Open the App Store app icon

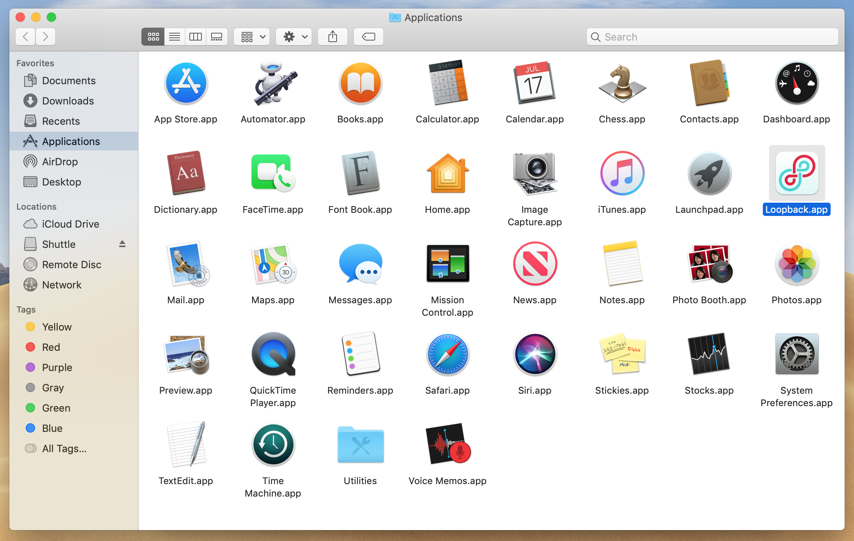[x=186, y=83]
